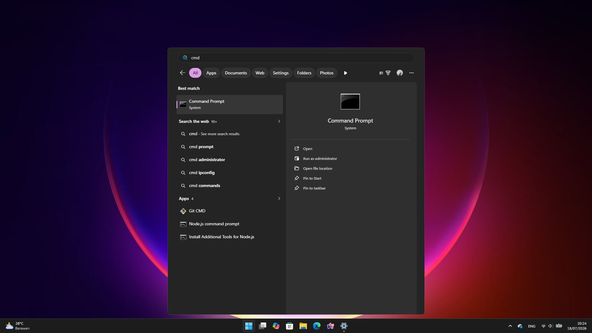Open the user profile avatar

click(400, 73)
